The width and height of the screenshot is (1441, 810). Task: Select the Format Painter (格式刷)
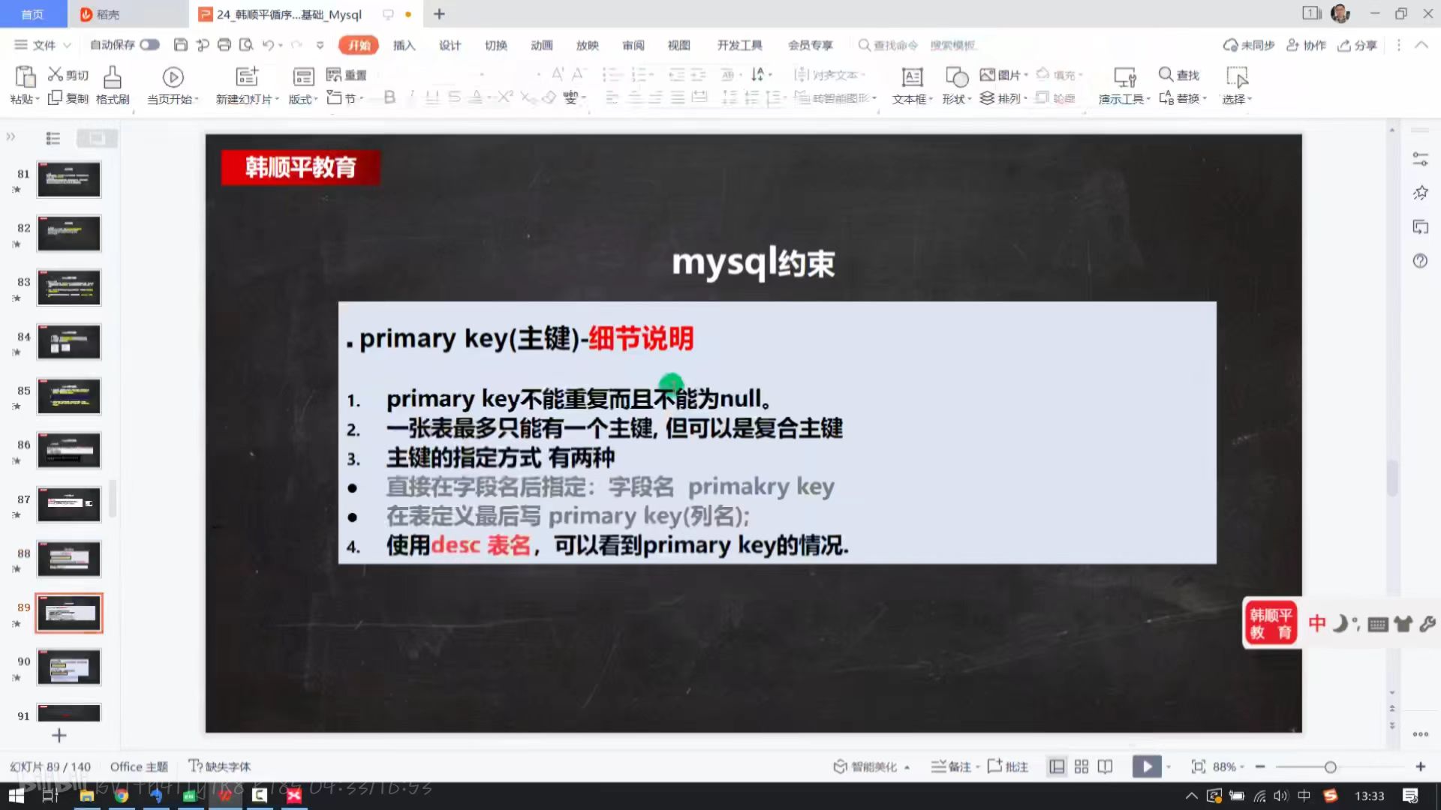coord(113,85)
